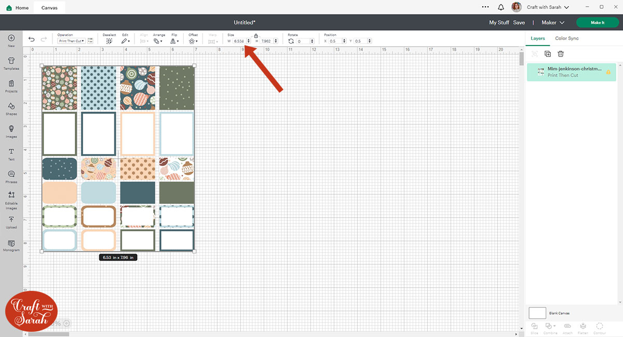Click the color swatch beside Operation dropdown
The height and width of the screenshot is (337, 623).
(x=90, y=40)
